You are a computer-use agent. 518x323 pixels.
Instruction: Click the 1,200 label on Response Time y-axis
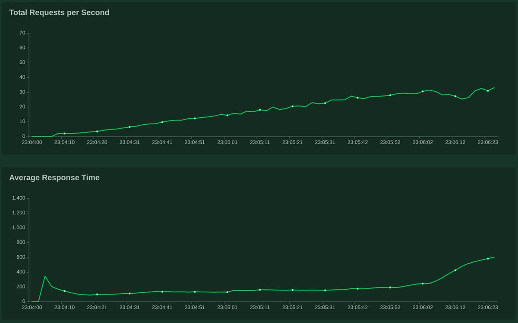click(19, 213)
